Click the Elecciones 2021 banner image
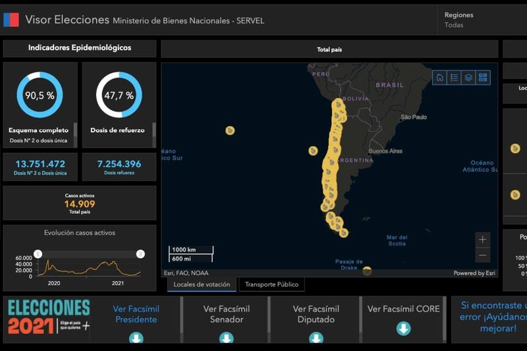The height and width of the screenshot is (351, 527). pos(49,317)
